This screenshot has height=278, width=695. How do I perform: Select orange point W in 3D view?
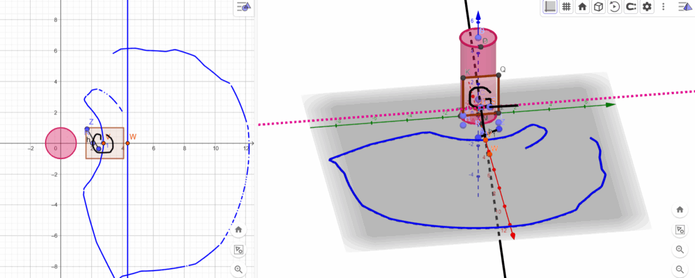point(490,154)
